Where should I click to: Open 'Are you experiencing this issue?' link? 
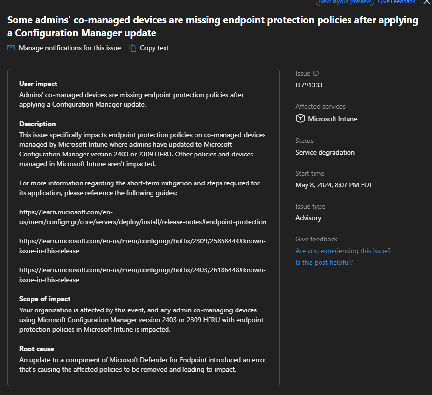point(343,251)
